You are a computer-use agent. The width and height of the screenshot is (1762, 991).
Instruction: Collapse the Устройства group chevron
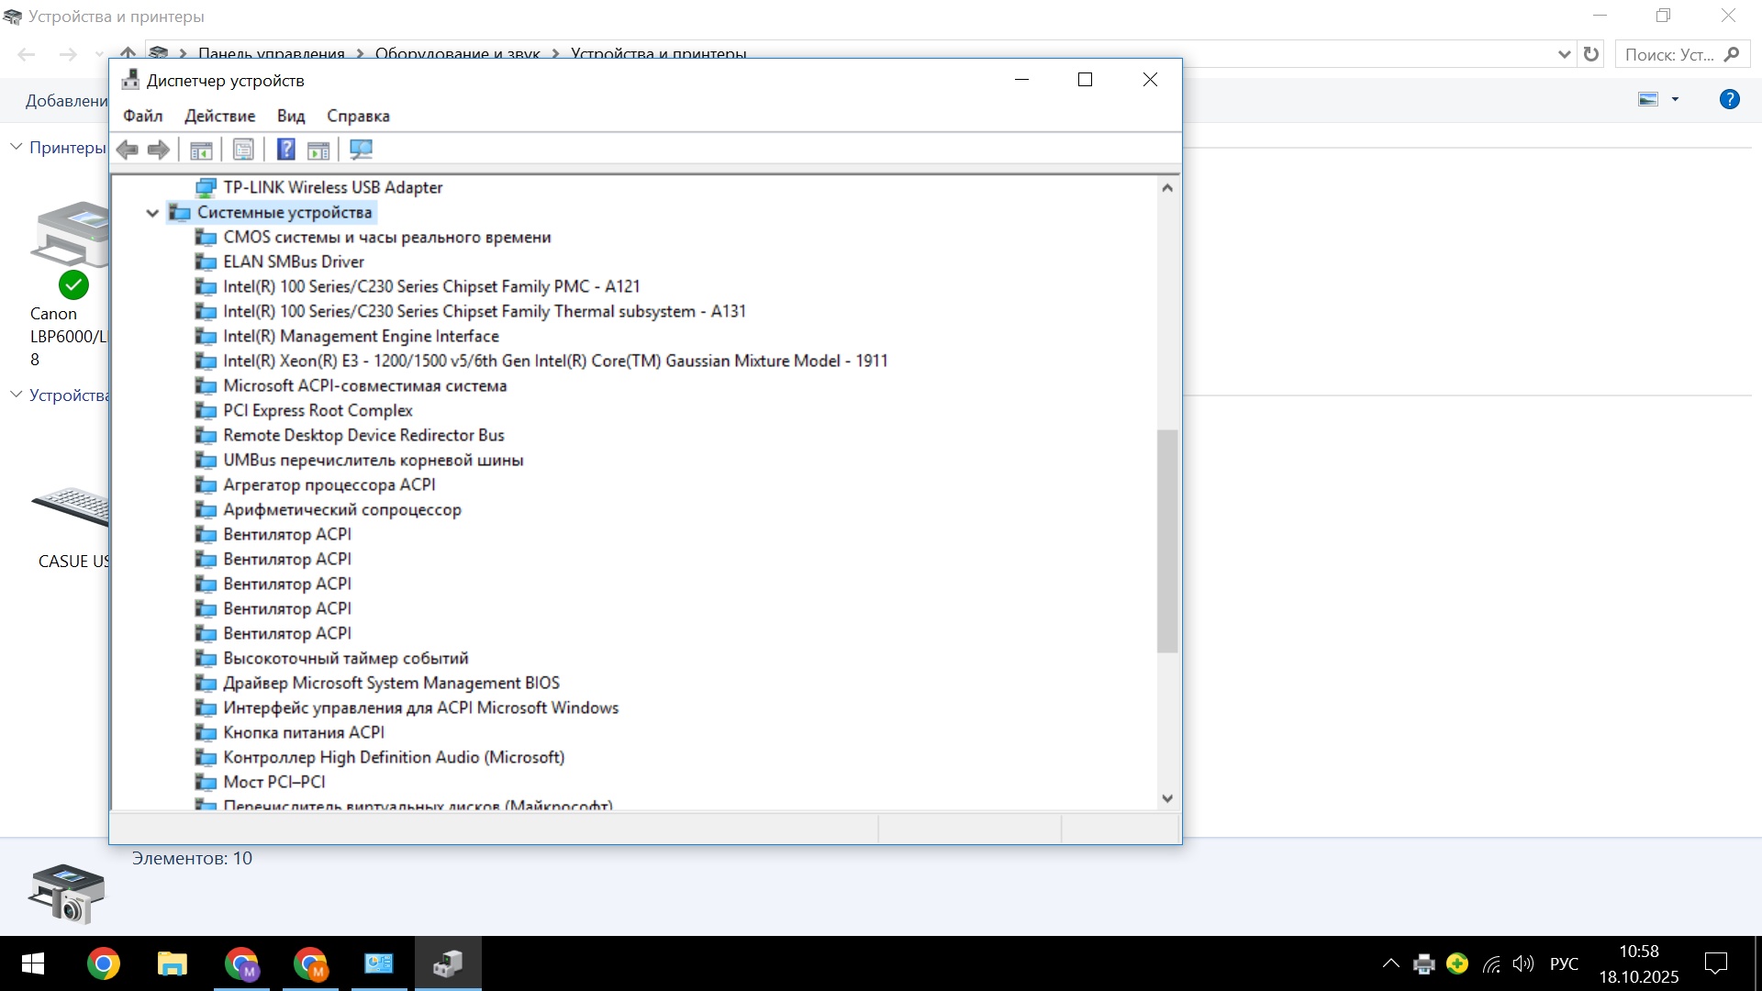16,395
